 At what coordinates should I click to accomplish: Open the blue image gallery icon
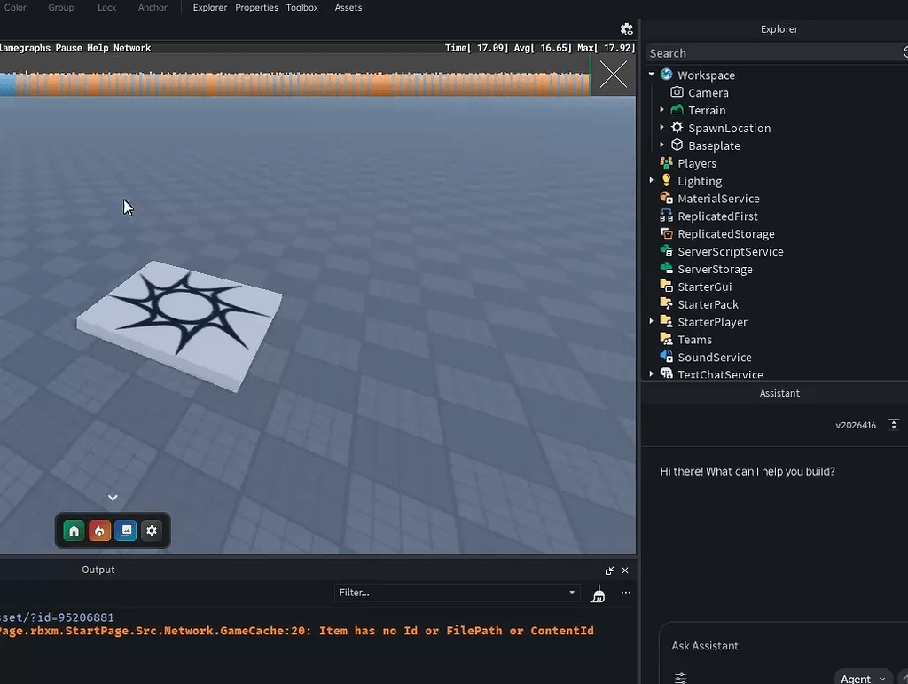(126, 531)
